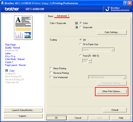
Task: Click the Support button
Action: [23, 116]
